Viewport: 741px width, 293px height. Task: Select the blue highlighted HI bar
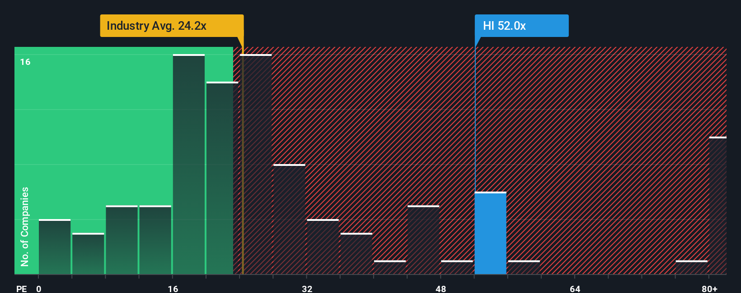click(x=490, y=233)
